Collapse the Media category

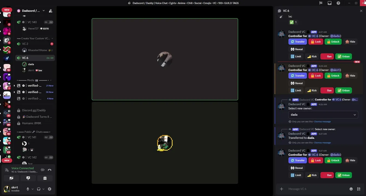[x=34, y=80]
